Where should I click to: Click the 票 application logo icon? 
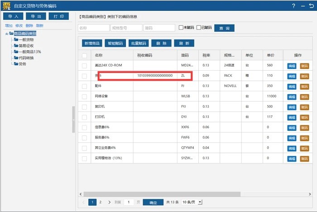pyautogui.click(x=6, y=6)
